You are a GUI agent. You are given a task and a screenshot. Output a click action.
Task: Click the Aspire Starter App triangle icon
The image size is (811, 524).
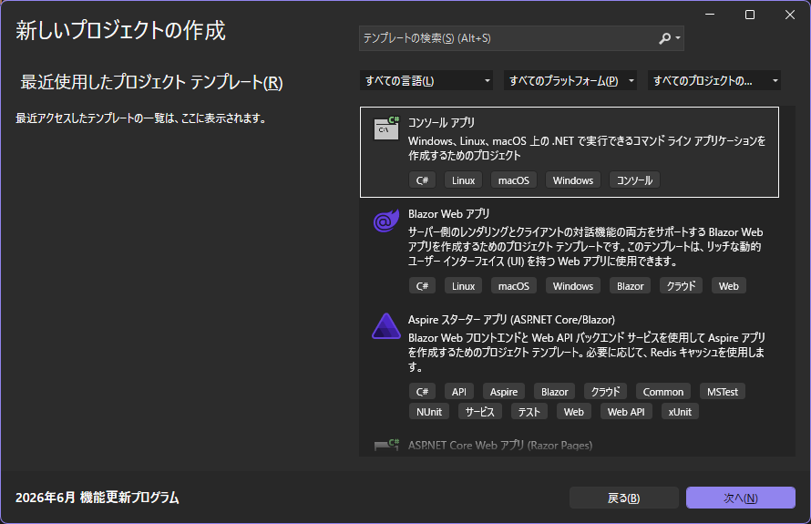coord(386,326)
